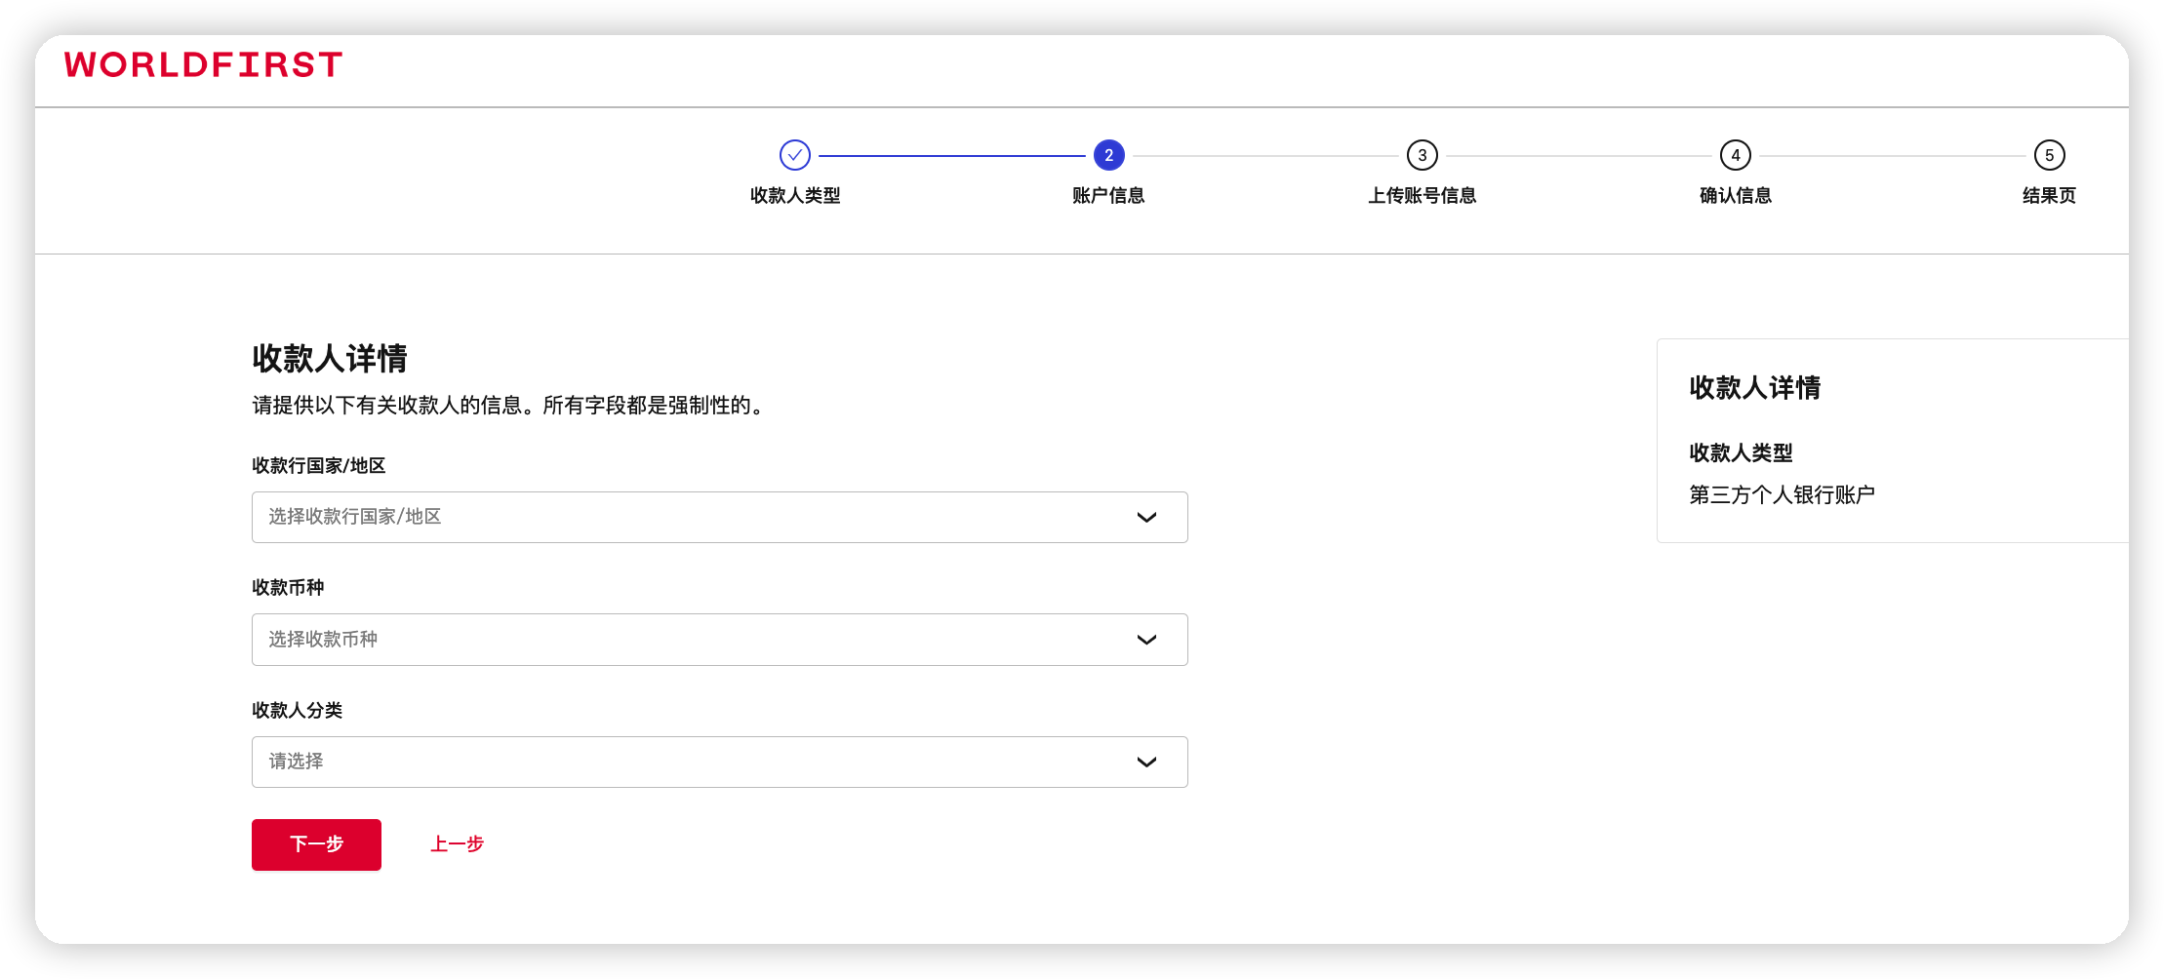
Task: Click chevron arrow in 收款人分类 field
Action: (1146, 763)
